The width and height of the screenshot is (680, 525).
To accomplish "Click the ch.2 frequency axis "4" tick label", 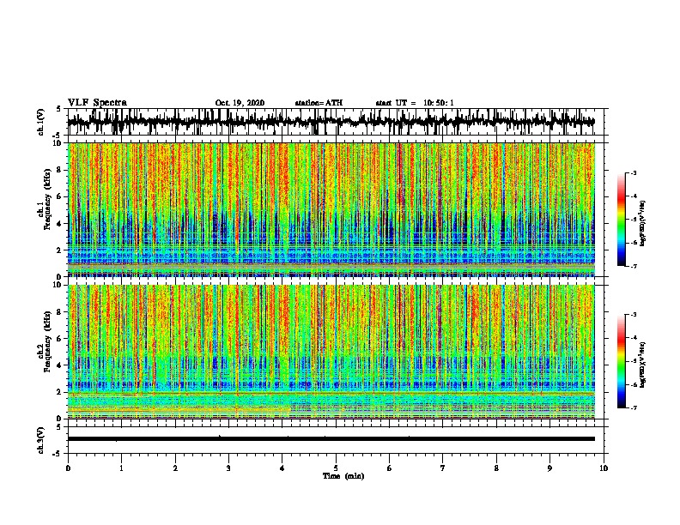I will tap(60, 365).
